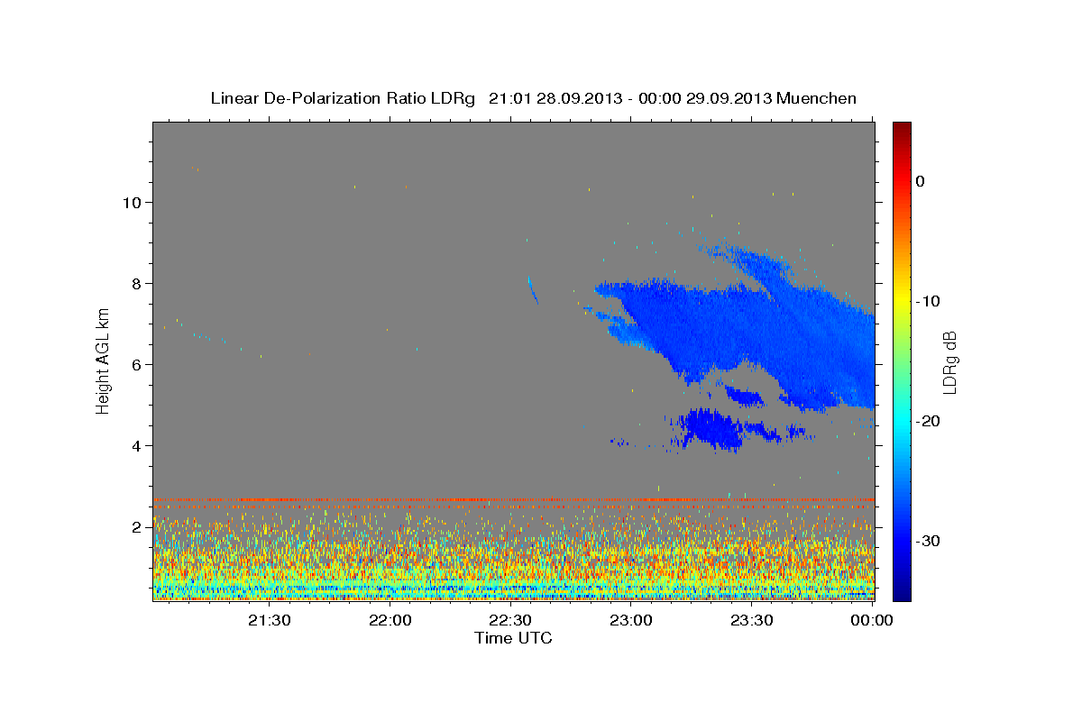This screenshot has height=721, width=1082.
Task: Click the colorbar value -20
Action: (x=929, y=421)
